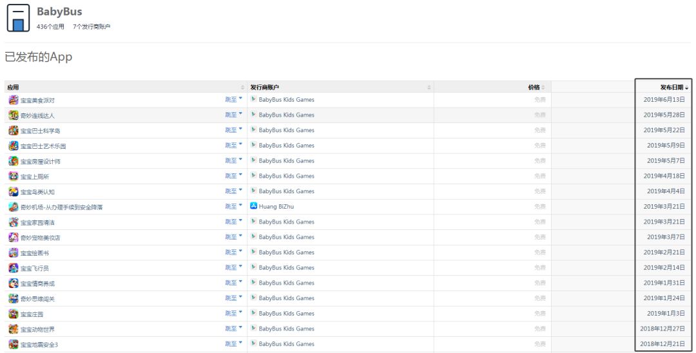This screenshot has height=353, width=696.
Task: Click the 宝宝飞行员 app icon
Action: [14, 268]
